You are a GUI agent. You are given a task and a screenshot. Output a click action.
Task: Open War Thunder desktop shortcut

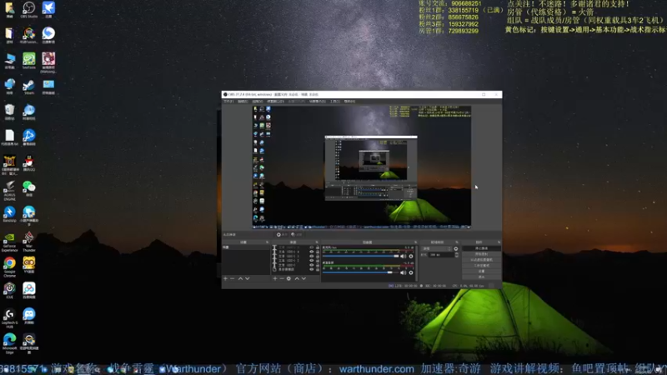point(29,242)
